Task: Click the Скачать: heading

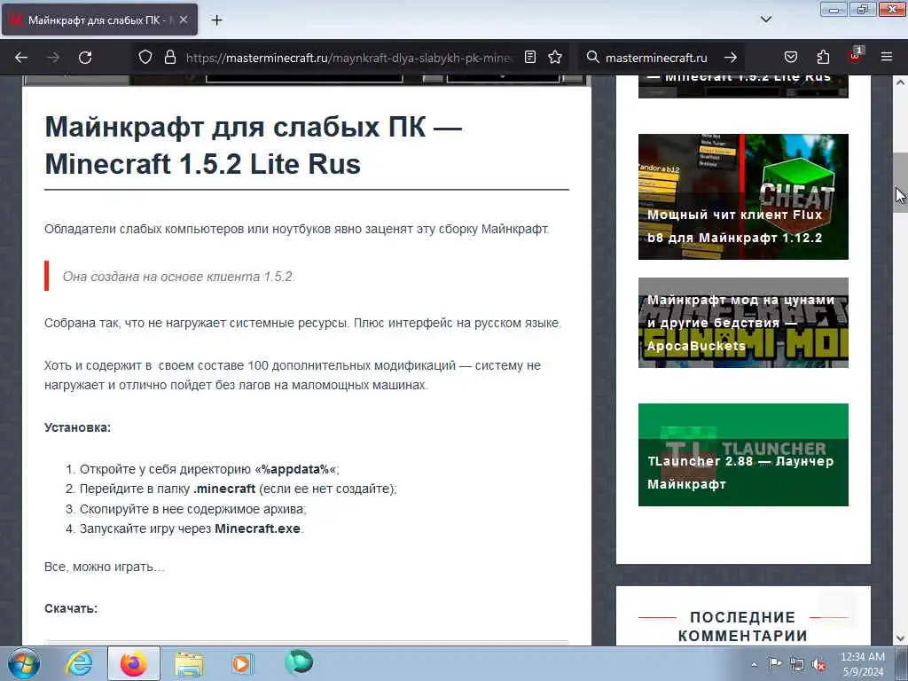Action: point(71,608)
